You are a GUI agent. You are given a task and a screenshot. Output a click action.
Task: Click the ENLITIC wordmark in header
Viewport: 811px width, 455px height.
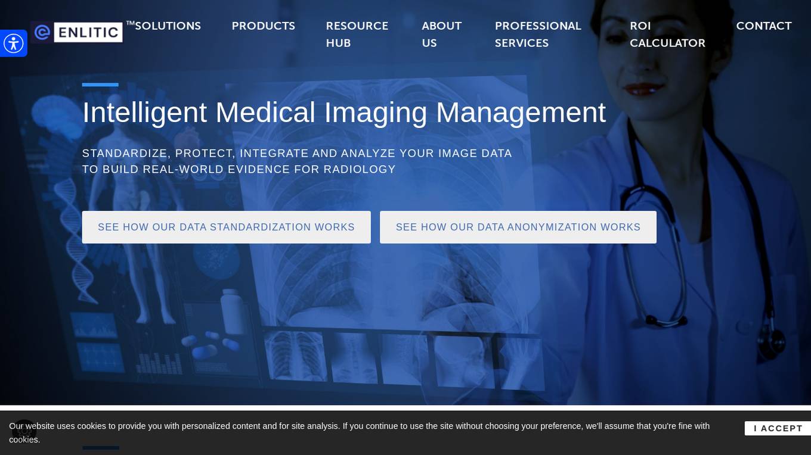tap(88, 32)
